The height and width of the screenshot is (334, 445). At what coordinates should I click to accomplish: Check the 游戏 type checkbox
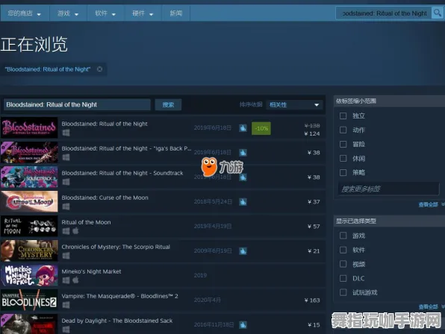coord(343,236)
